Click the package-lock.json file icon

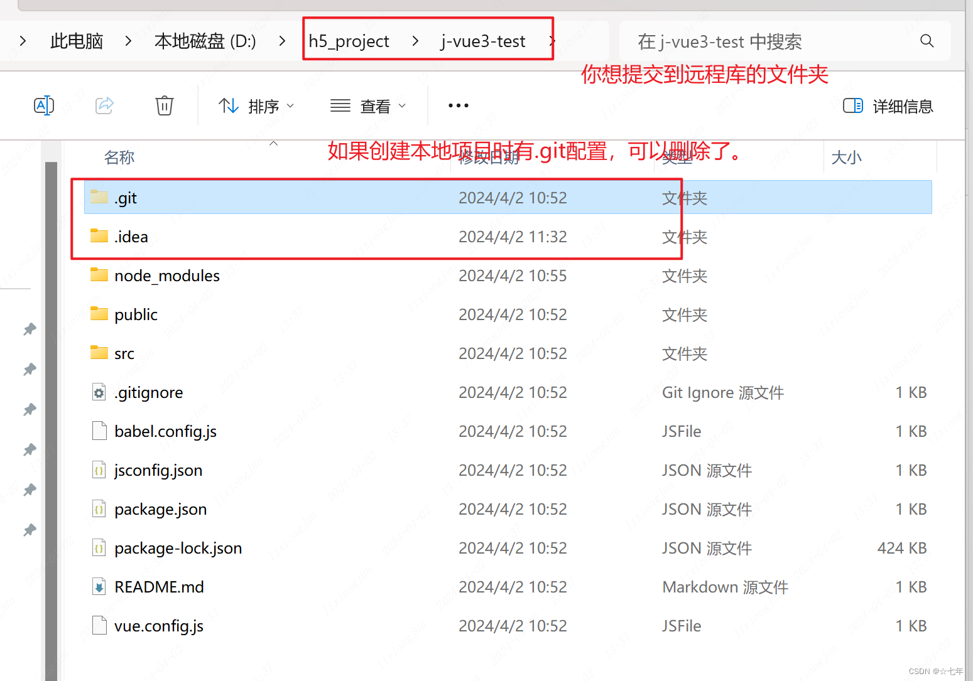point(99,548)
